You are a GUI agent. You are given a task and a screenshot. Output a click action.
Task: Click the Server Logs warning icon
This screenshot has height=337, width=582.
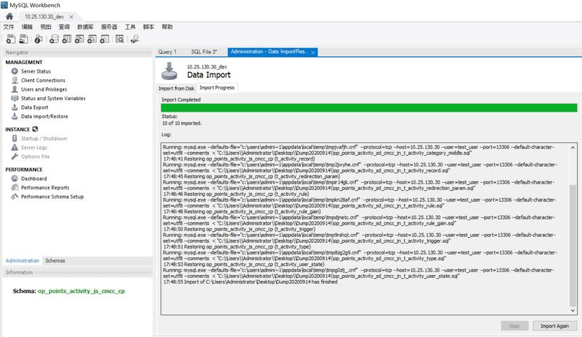pyautogui.click(x=14, y=148)
